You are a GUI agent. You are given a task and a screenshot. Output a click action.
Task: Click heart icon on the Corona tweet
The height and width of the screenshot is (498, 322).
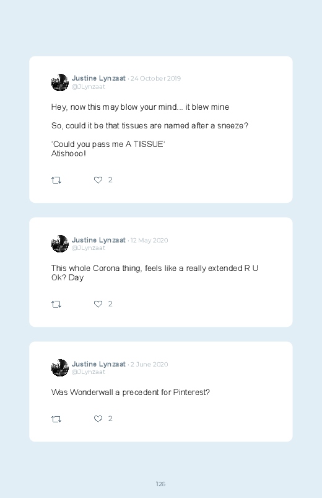click(98, 304)
